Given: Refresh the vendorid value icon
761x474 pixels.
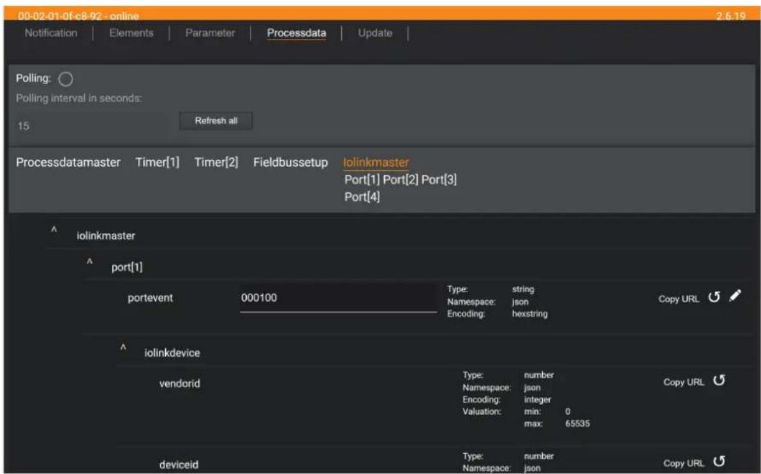Looking at the screenshot, I should pyautogui.click(x=719, y=381).
